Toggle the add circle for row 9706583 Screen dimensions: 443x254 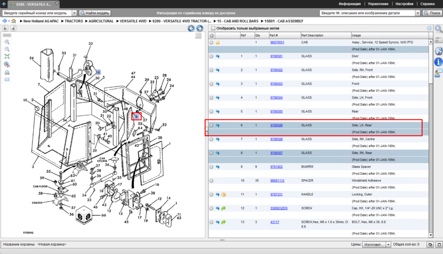211,84
